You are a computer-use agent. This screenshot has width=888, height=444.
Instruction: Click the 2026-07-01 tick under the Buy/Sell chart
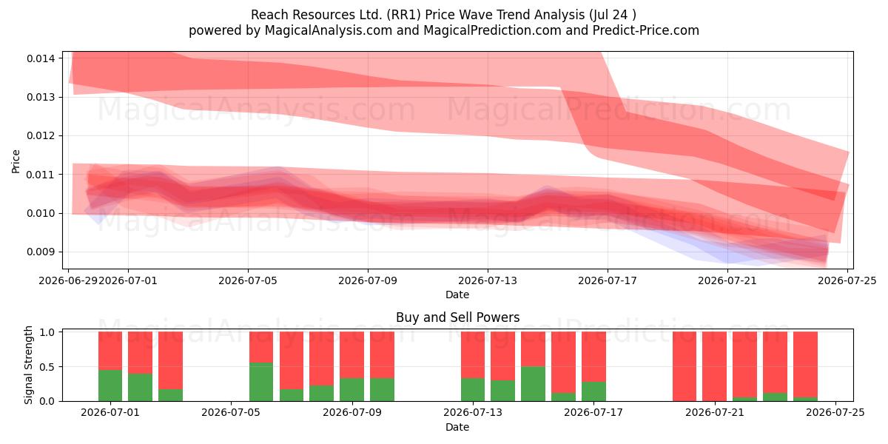[x=110, y=413]
